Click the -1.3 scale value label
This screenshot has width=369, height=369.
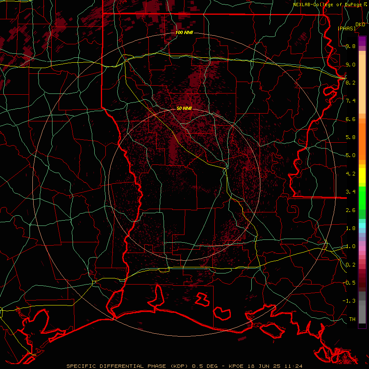coord(349,301)
